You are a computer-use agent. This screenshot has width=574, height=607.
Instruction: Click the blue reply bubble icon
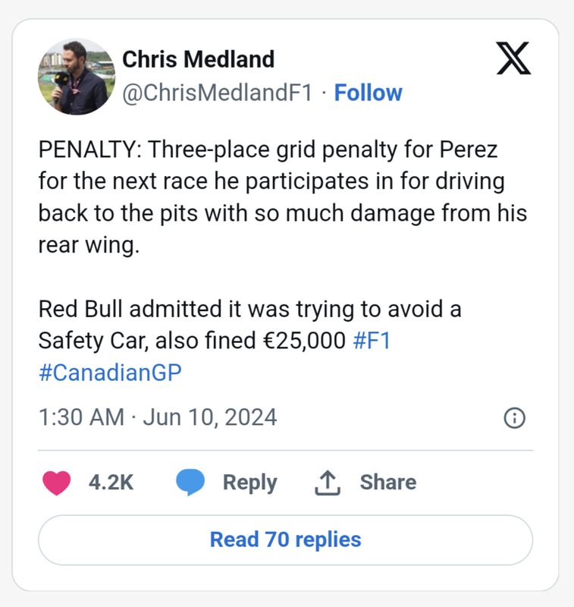point(190,483)
